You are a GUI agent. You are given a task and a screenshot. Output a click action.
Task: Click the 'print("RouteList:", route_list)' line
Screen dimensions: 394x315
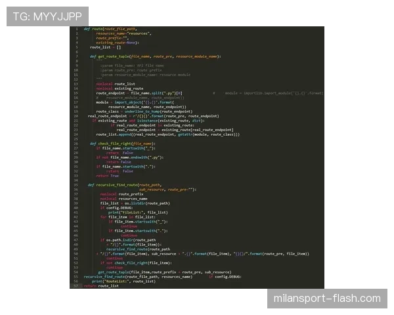click(x=123, y=282)
